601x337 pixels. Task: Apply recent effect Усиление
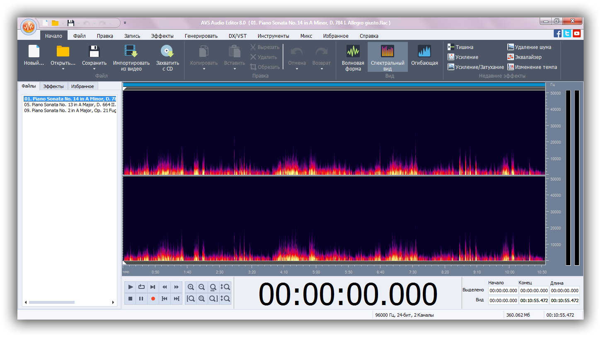[463, 57]
